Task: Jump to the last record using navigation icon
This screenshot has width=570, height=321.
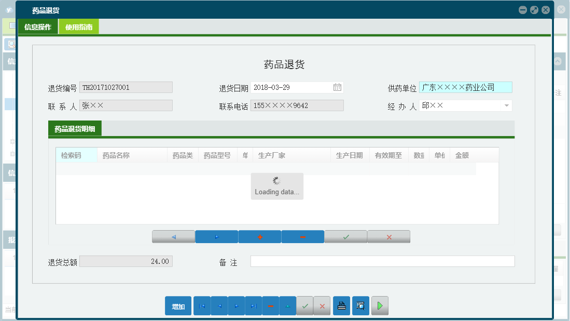Action: click(x=253, y=306)
